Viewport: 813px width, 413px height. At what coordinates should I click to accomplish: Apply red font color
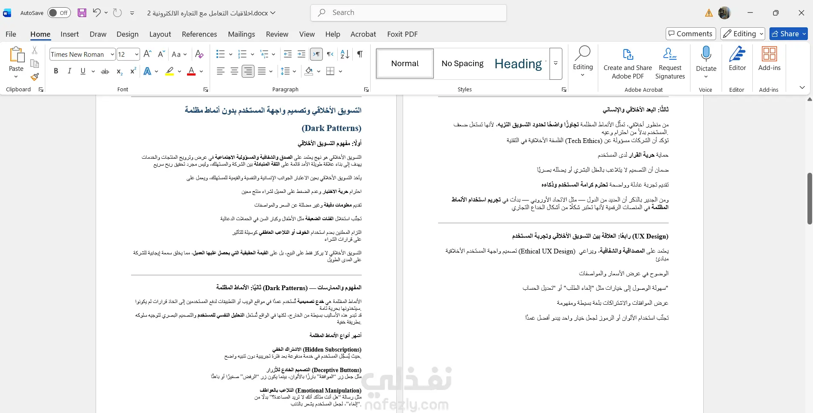pos(191,71)
